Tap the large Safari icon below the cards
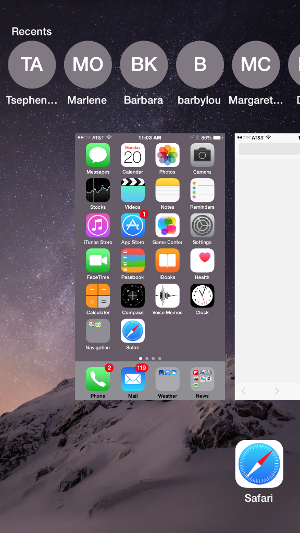This screenshot has width=300, height=533. click(259, 464)
